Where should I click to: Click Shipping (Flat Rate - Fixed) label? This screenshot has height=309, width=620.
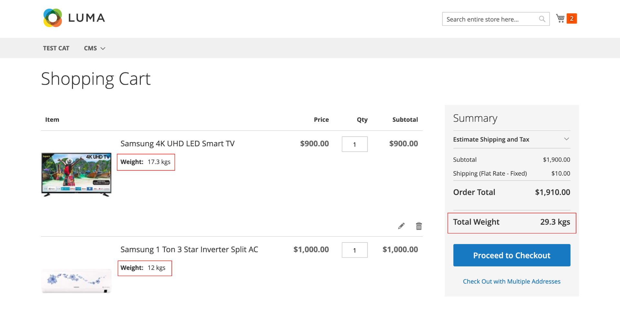490,173
